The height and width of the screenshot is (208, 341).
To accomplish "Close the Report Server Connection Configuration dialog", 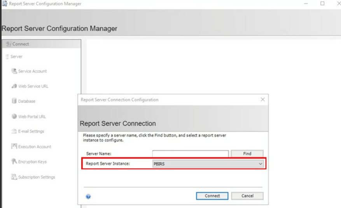I will point(262,100).
